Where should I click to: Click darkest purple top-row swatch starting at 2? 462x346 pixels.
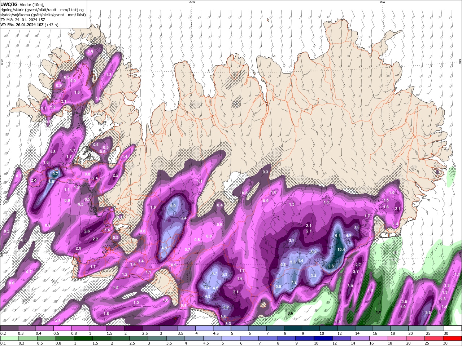click(x=133, y=328)
